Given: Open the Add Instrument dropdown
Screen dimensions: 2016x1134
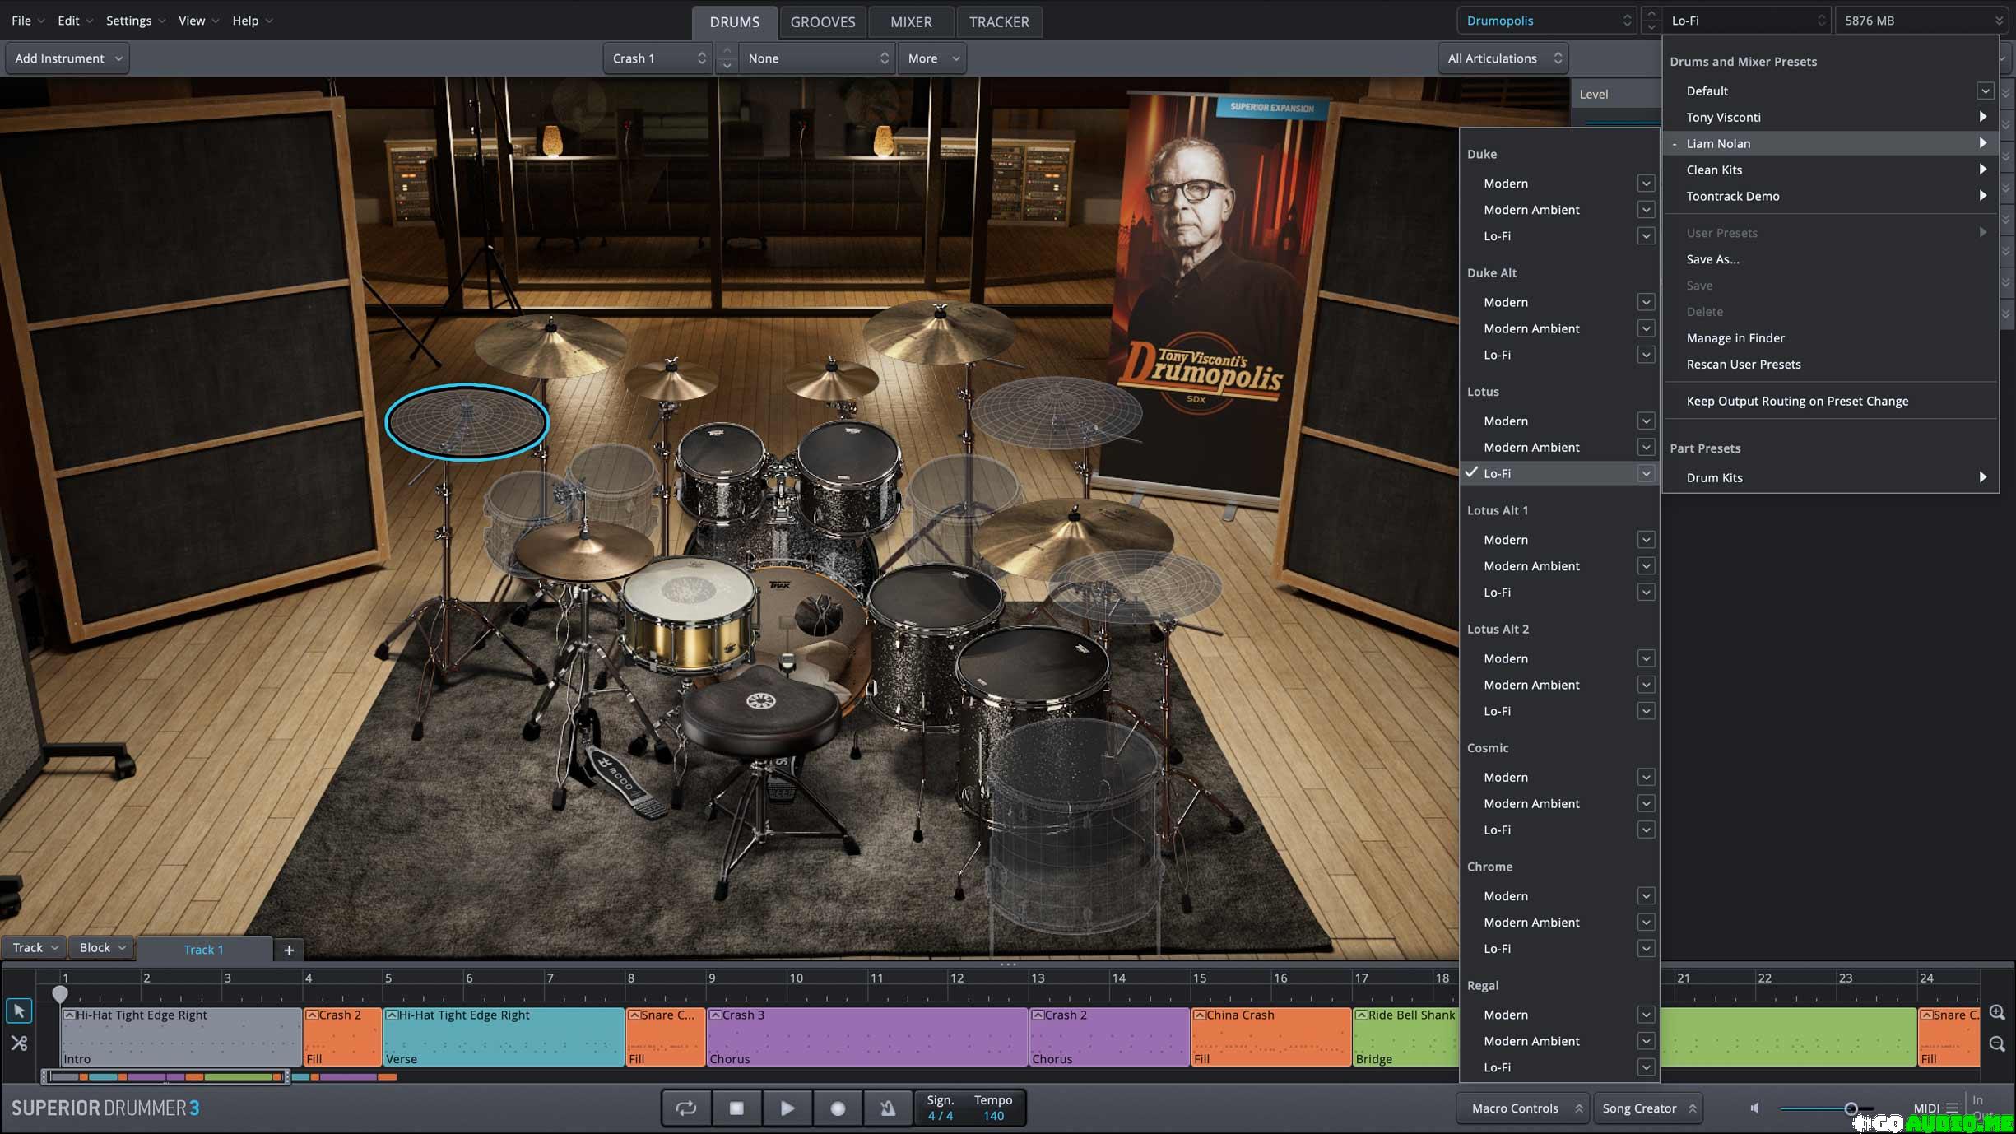Looking at the screenshot, I should tap(67, 58).
